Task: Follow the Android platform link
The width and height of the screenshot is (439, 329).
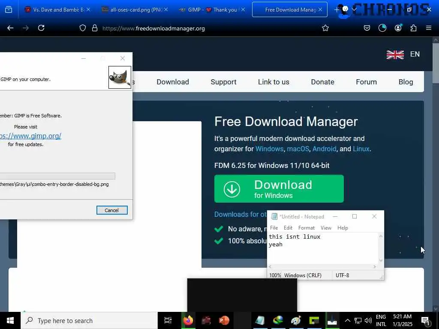Action: (324, 149)
